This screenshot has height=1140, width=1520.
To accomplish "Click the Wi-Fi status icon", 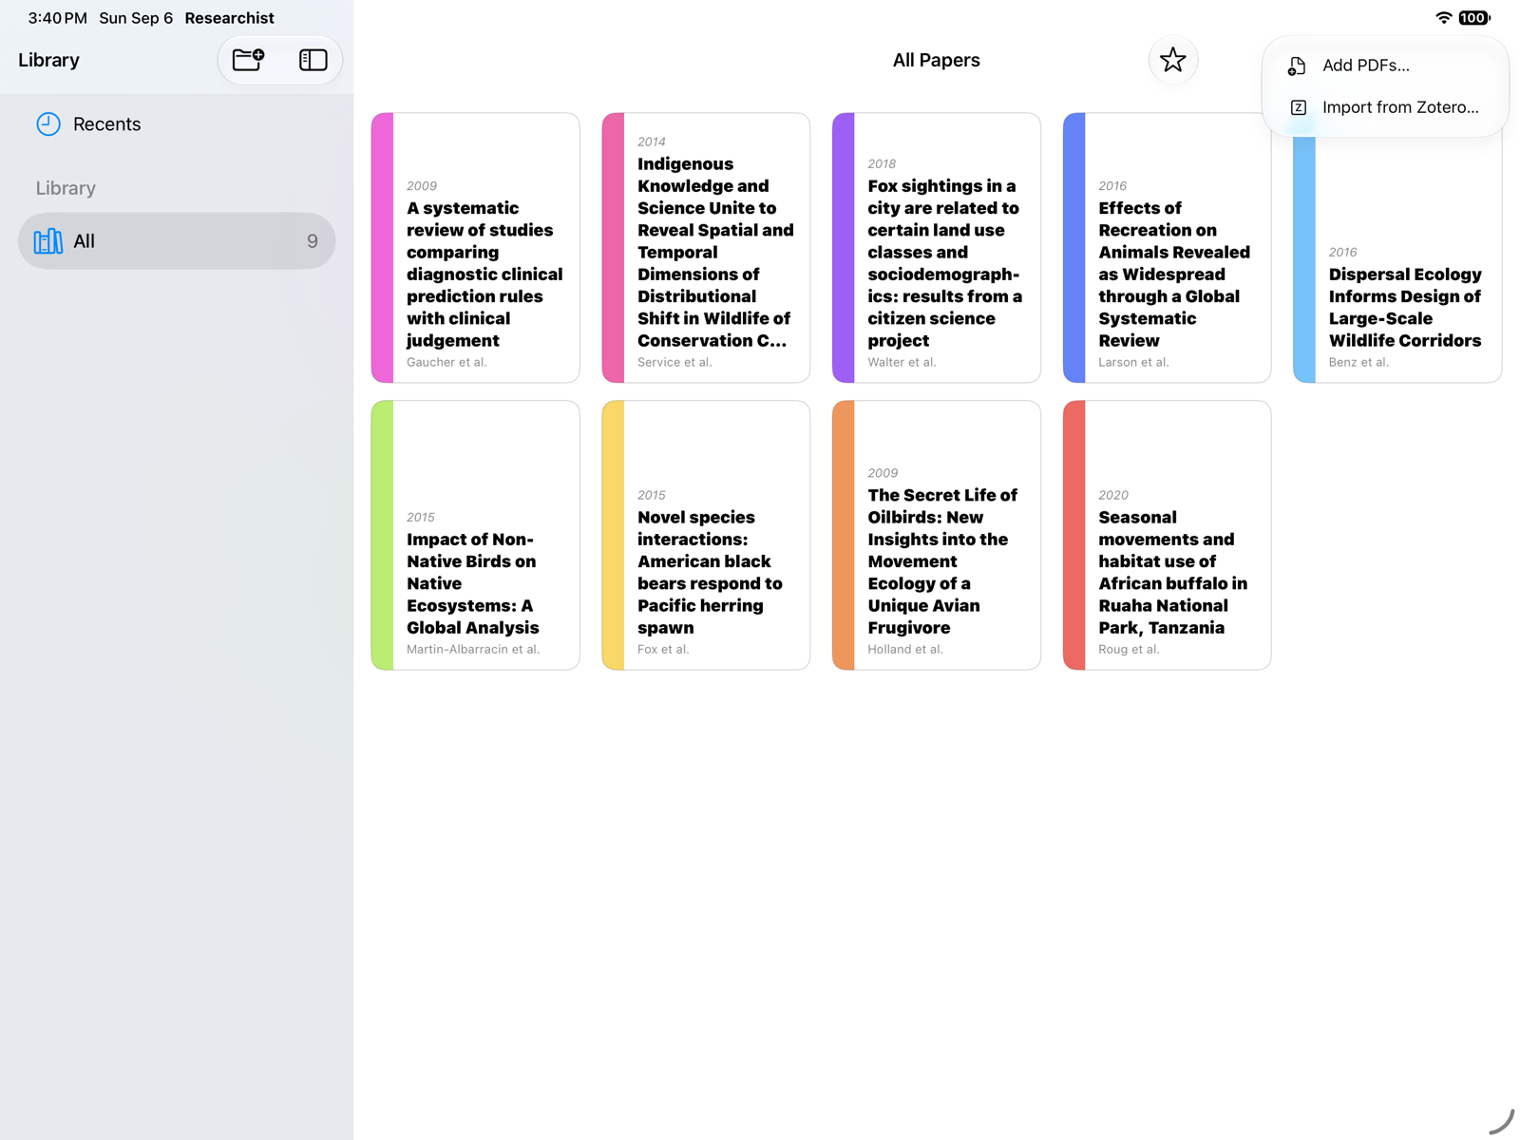I will pyautogui.click(x=1444, y=18).
